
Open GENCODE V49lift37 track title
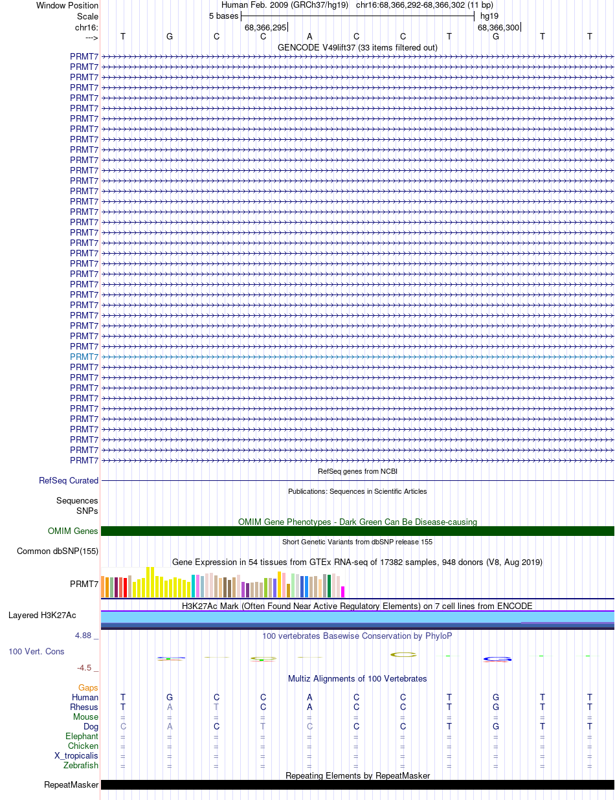357,47
